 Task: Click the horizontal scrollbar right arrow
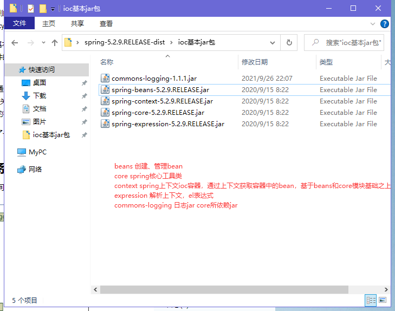click(x=386, y=289)
